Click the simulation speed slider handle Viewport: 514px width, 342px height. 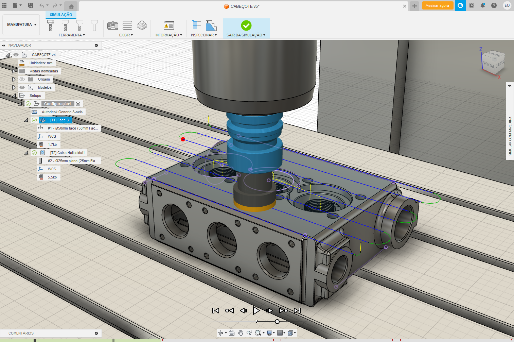pyautogui.click(x=277, y=322)
